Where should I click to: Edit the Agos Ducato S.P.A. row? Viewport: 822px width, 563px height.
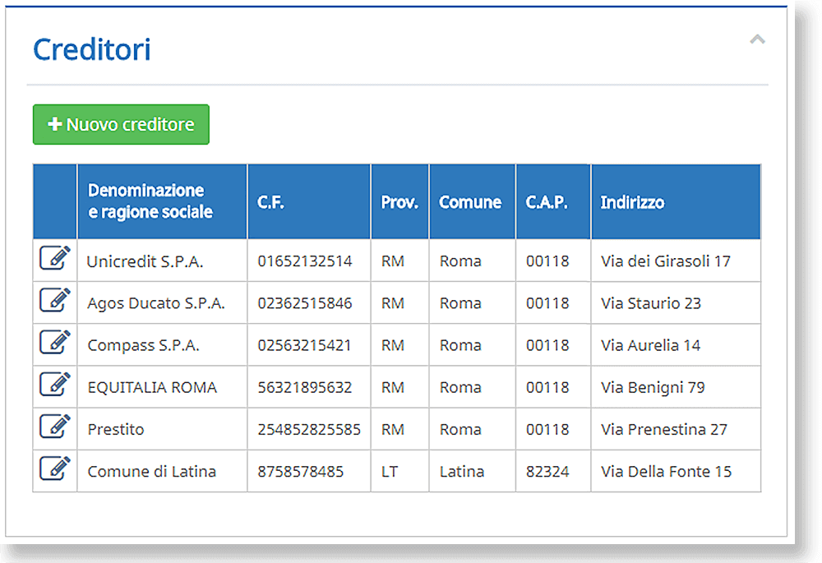pos(55,300)
